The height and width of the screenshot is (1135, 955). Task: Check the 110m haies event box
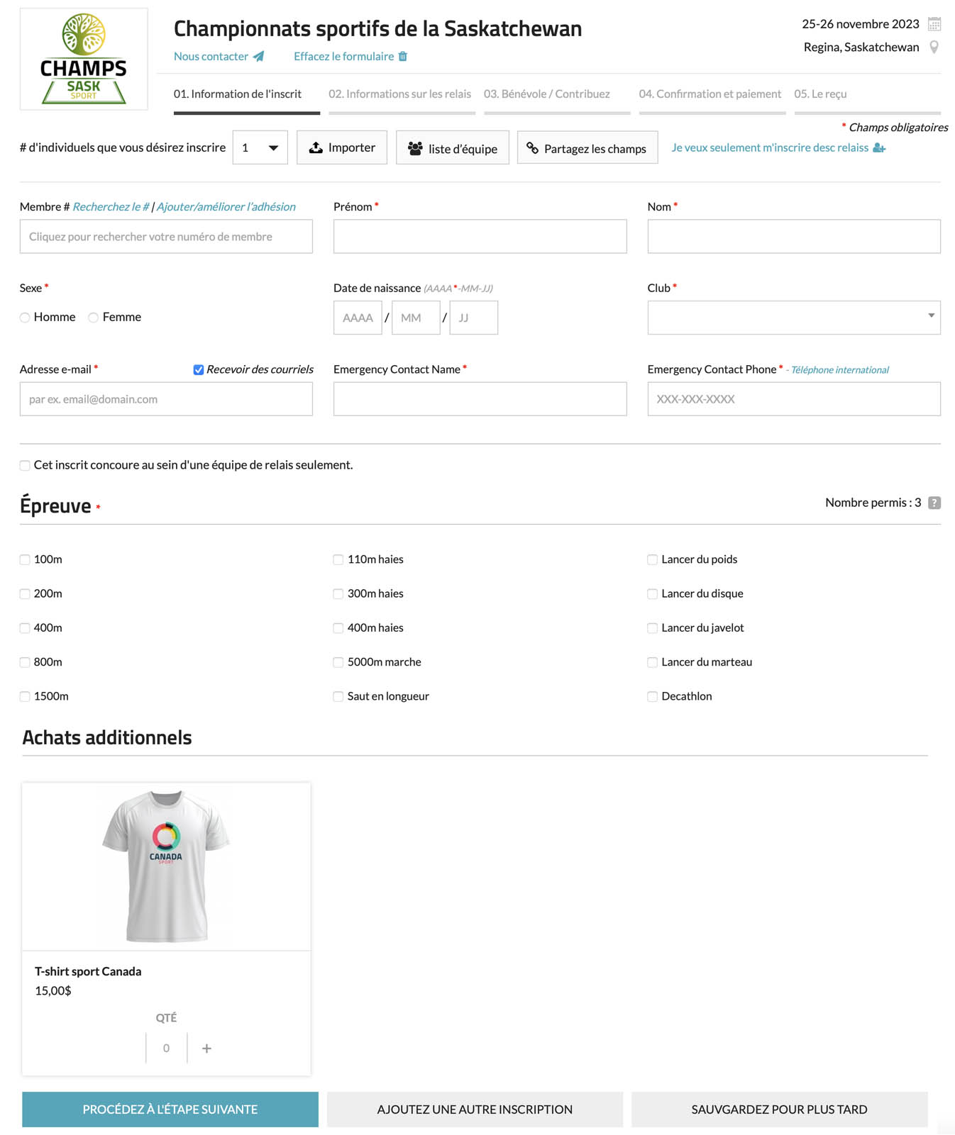[338, 560]
